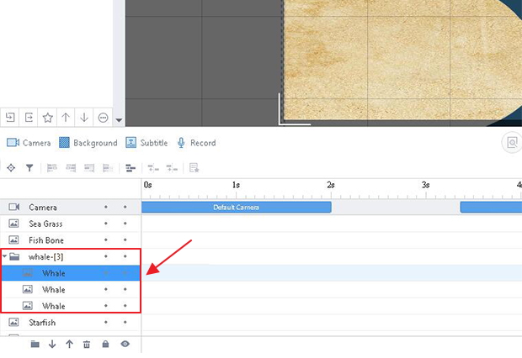The image size is (522, 358).
Task: Click the magnifier preview icon at the right edge
Action: [x=513, y=143]
